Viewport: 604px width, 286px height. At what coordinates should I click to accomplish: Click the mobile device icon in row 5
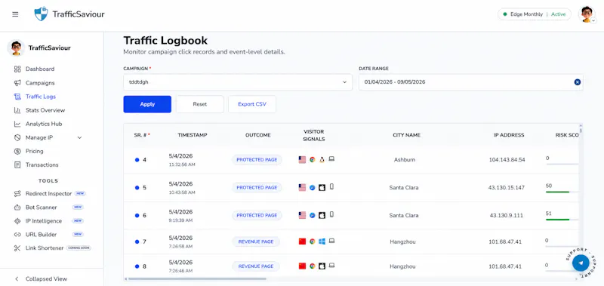click(x=331, y=186)
